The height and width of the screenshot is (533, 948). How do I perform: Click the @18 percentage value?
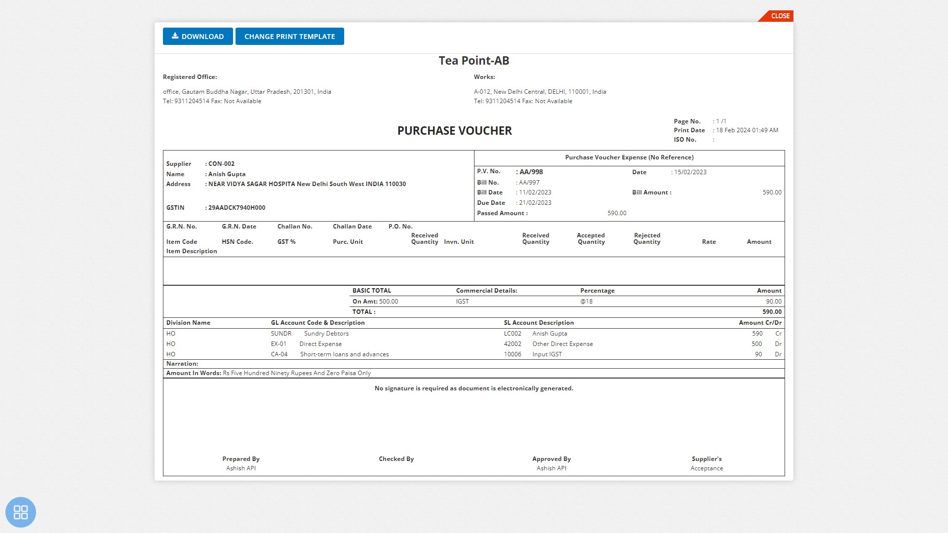pos(587,302)
